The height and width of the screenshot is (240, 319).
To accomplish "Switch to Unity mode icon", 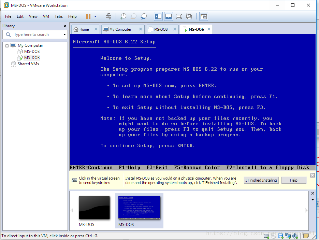I will pyautogui.click(x=189, y=16).
